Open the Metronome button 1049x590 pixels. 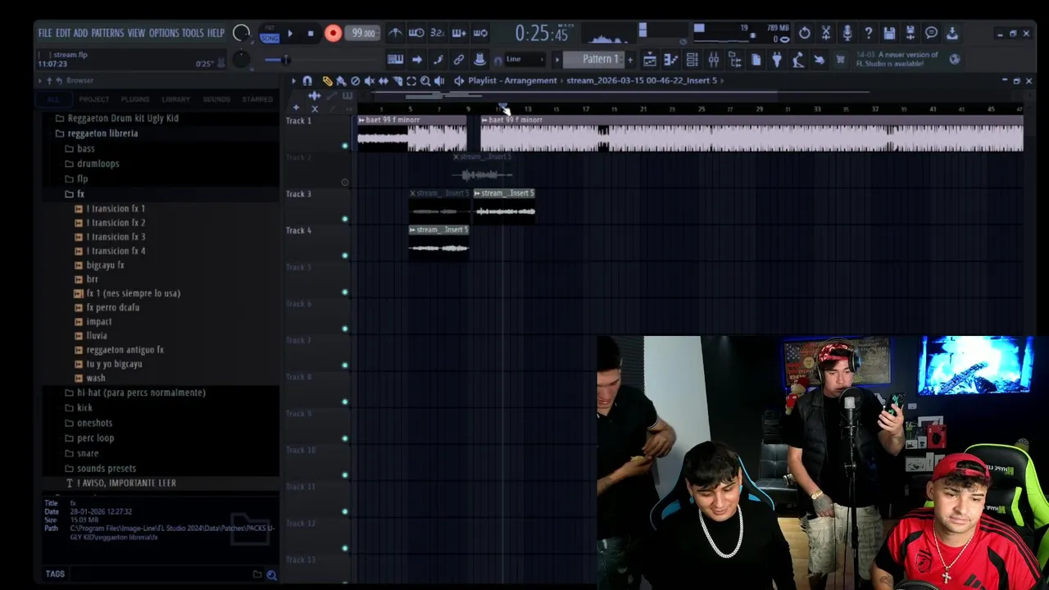pos(395,34)
